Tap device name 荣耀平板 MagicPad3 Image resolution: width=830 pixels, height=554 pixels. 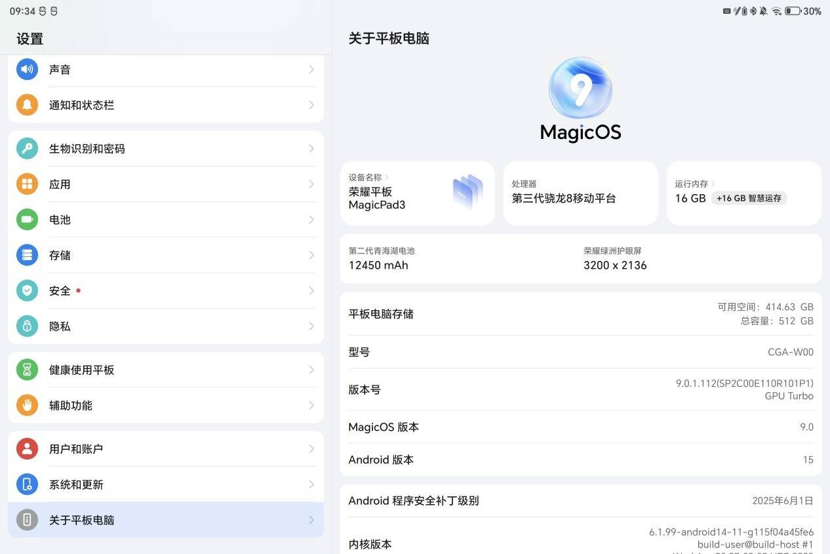tap(377, 198)
